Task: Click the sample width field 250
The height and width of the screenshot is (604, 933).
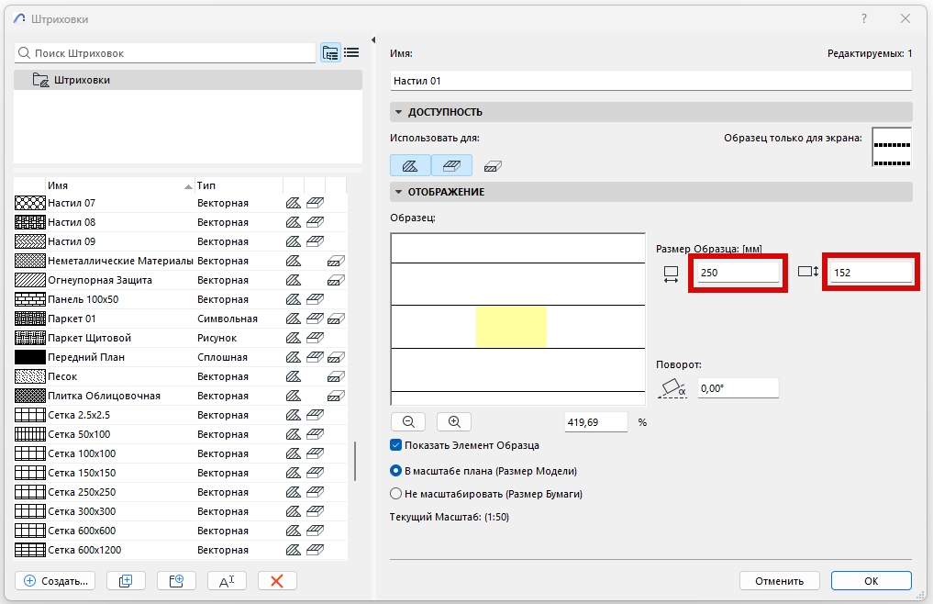Action: [x=738, y=273]
